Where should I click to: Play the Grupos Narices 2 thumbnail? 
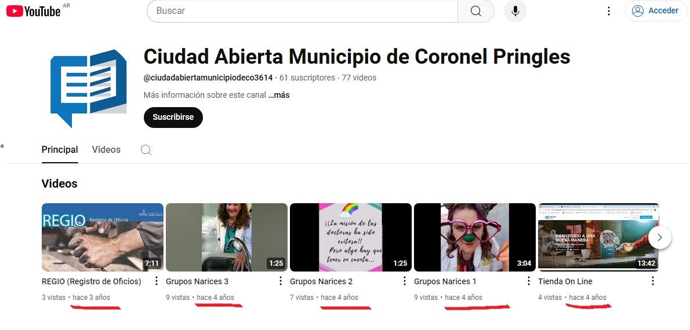coord(350,237)
